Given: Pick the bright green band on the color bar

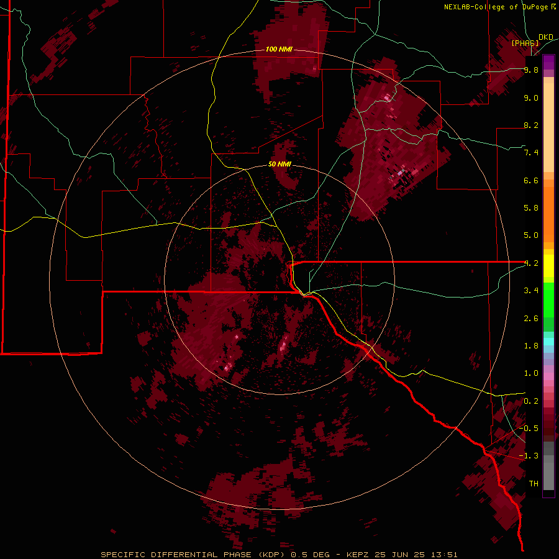Looking at the screenshot, I should pyautogui.click(x=548, y=300).
